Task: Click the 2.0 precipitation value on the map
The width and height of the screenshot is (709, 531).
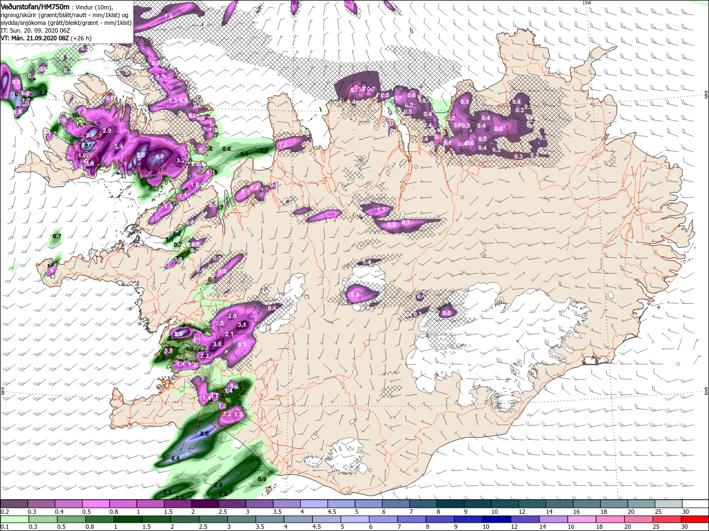Action: point(233,315)
